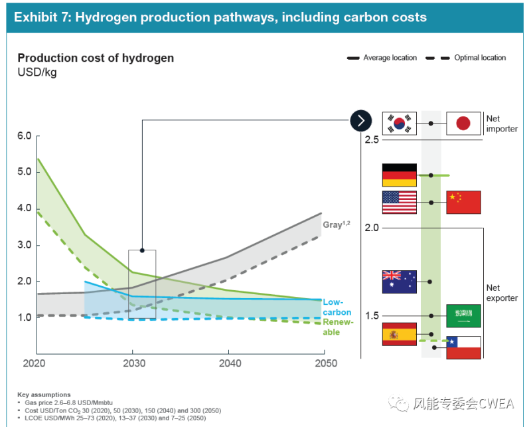Click the Net importer label
Image resolution: width=531 pixels, height=427 pixels.
501,124
